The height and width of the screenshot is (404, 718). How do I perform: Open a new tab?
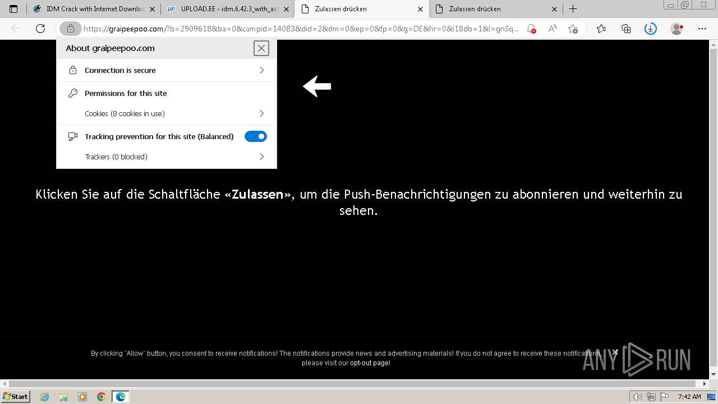573,9
